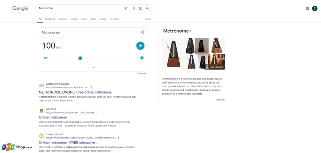Share the metronome widget

[143, 32]
